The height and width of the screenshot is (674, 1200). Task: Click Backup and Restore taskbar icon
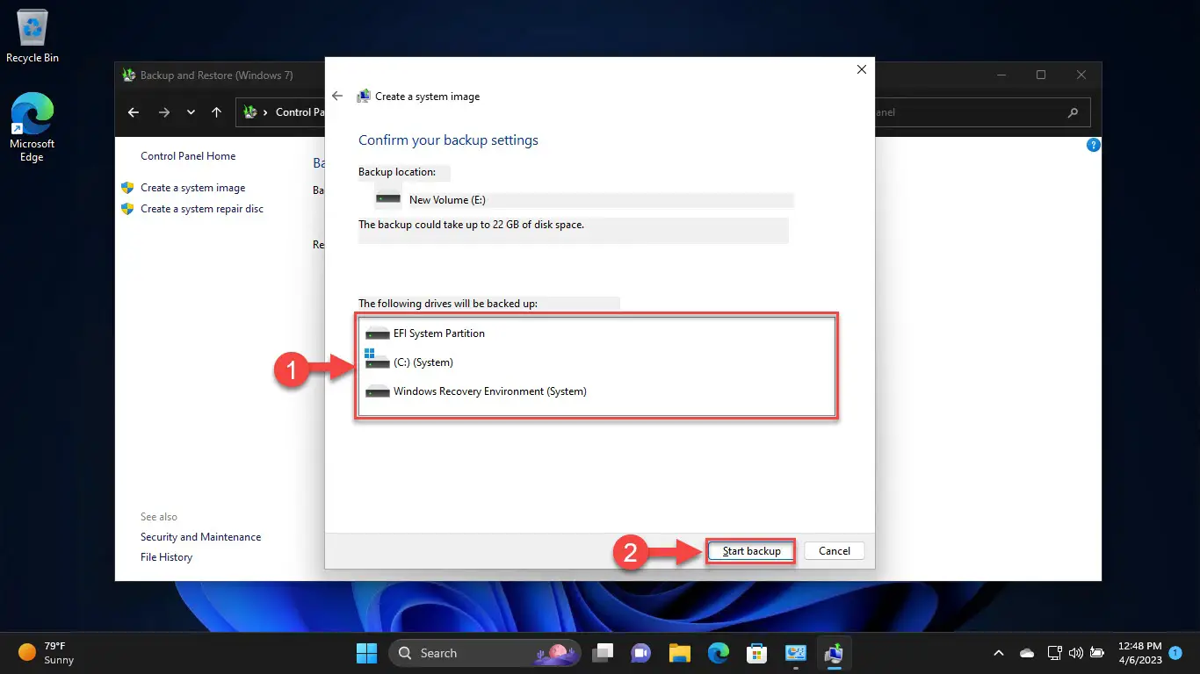coord(835,653)
